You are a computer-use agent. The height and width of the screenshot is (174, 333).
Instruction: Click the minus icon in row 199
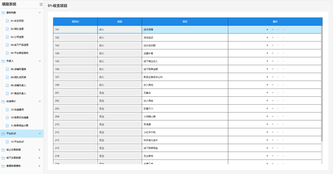(273, 85)
